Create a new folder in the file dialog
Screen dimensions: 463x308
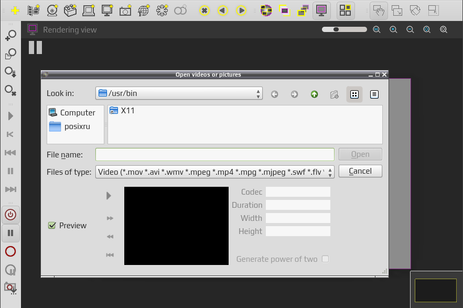(334, 94)
